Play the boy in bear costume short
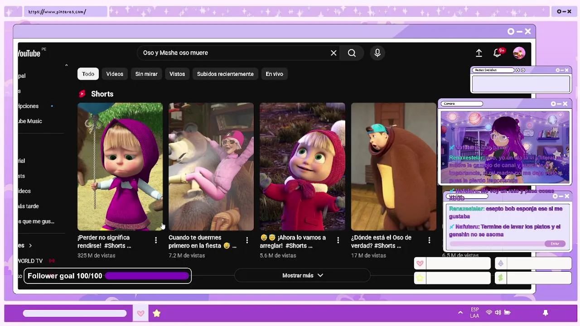 (x=393, y=167)
